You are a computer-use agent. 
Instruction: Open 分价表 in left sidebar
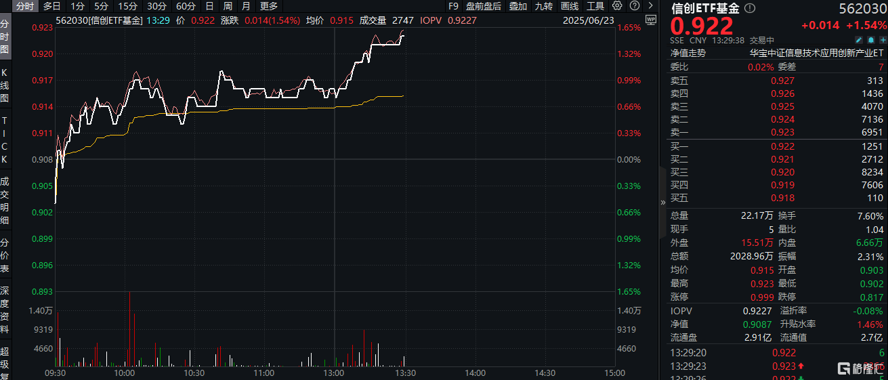pos(5,256)
